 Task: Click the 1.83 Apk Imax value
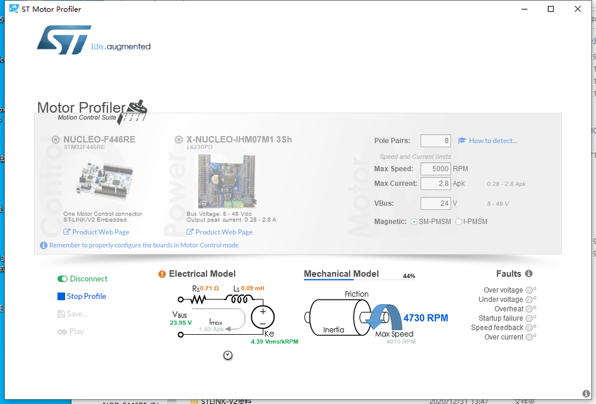[x=212, y=329]
